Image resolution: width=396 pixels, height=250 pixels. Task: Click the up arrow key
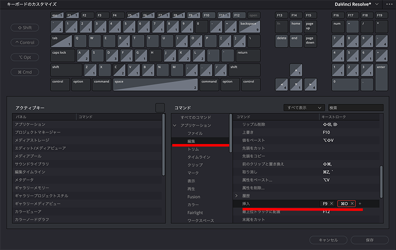coord(296,70)
